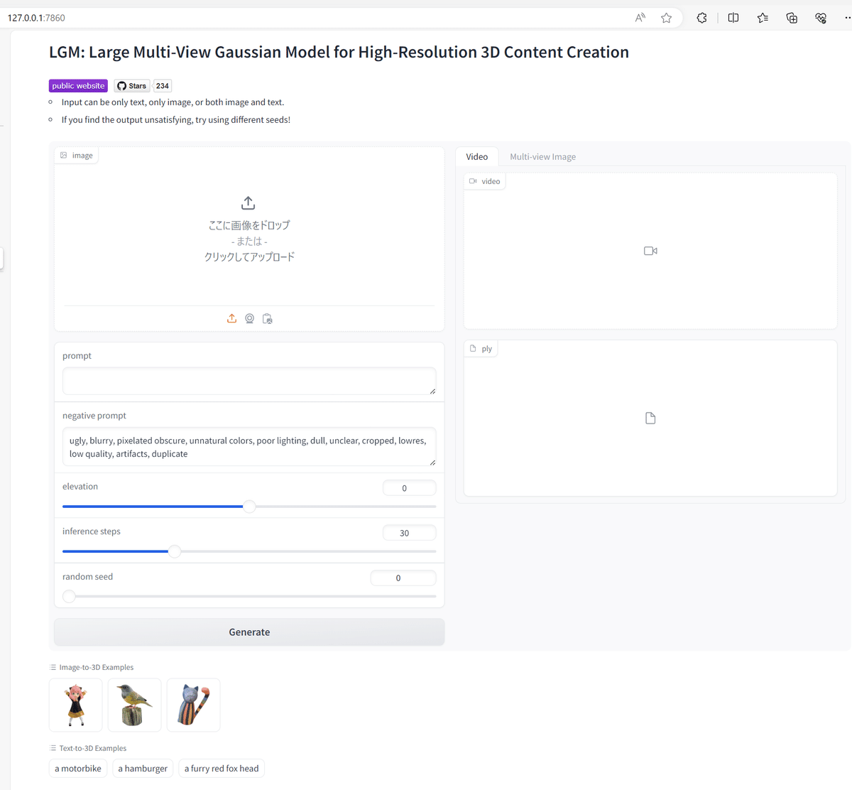This screenshot has width=852, height=790.
Task: Click the browser read aloud icon
Action: (640, 18)
